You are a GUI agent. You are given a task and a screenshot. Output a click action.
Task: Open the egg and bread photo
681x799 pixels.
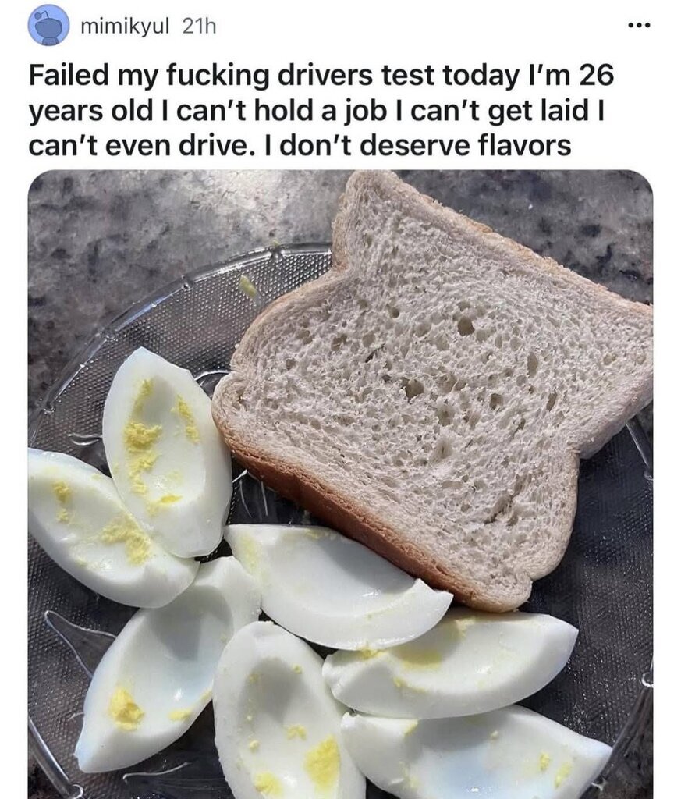click(x=340, y=484)
